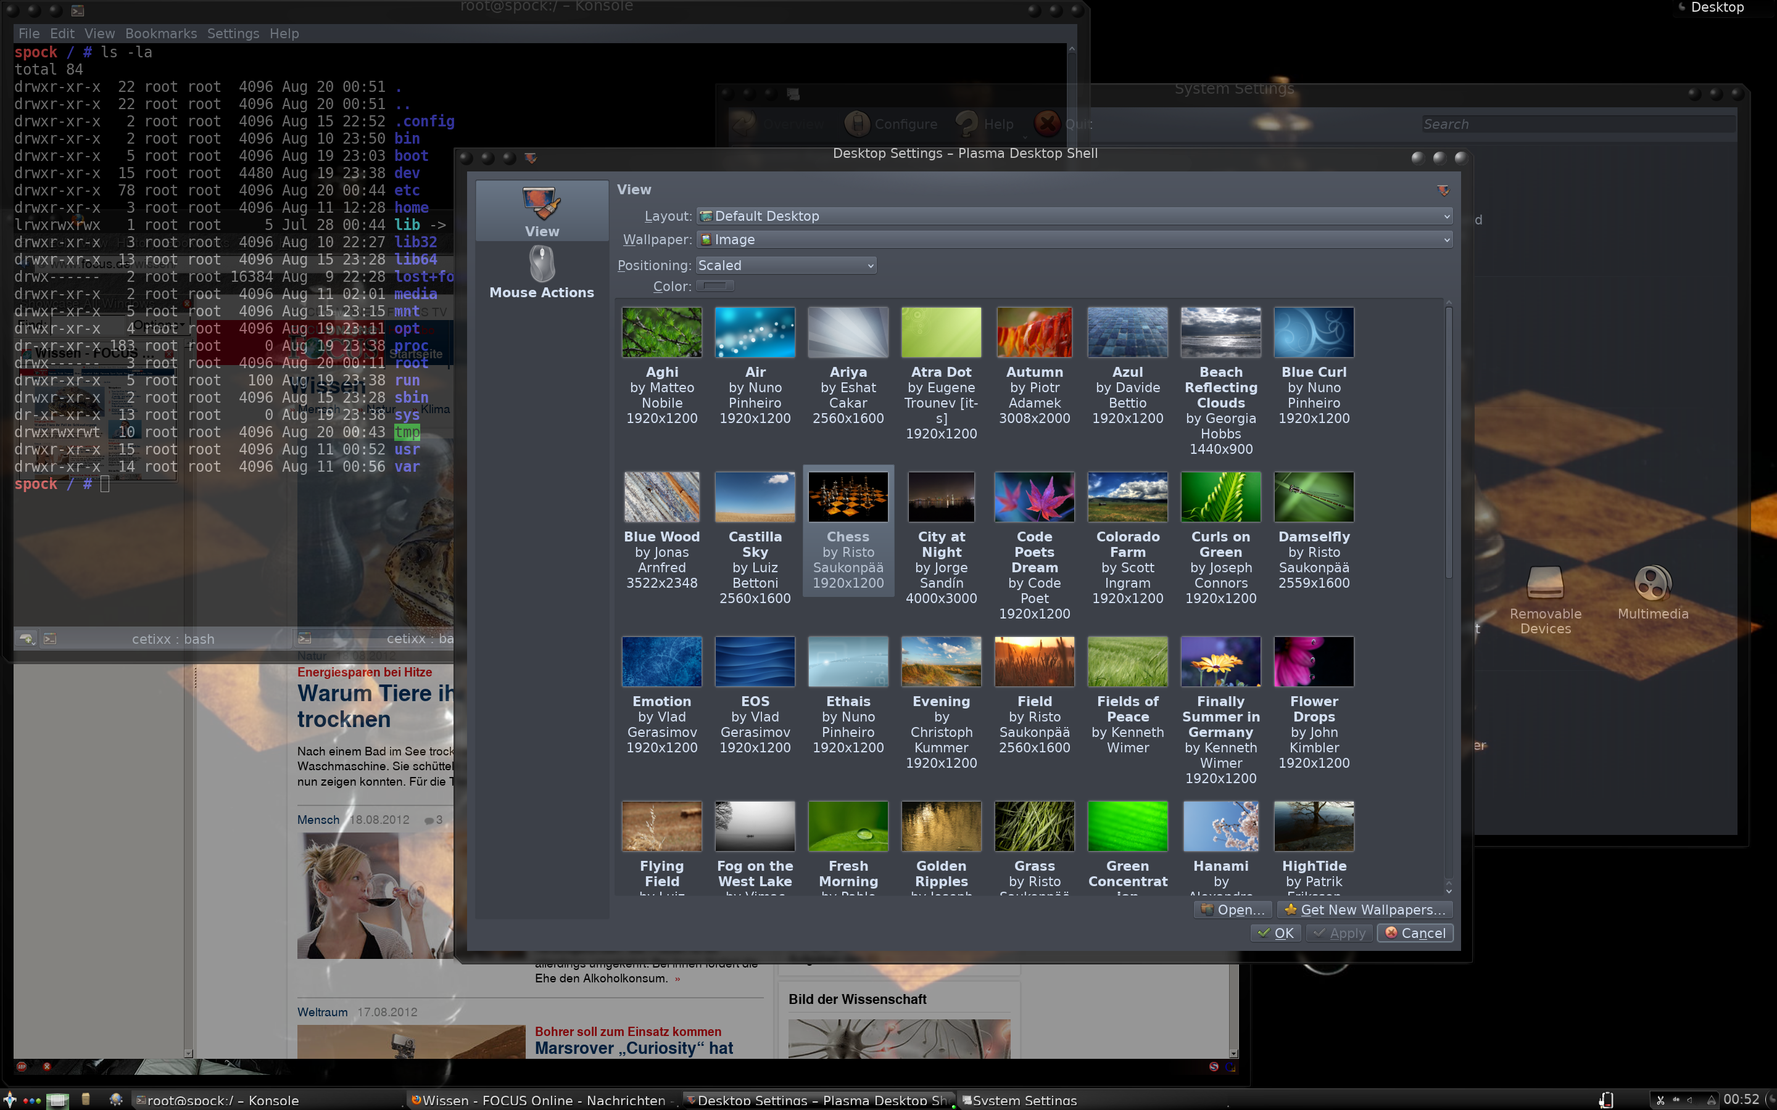Open the KDE application launcher
The image size is (1777, 1110).
9,1099
